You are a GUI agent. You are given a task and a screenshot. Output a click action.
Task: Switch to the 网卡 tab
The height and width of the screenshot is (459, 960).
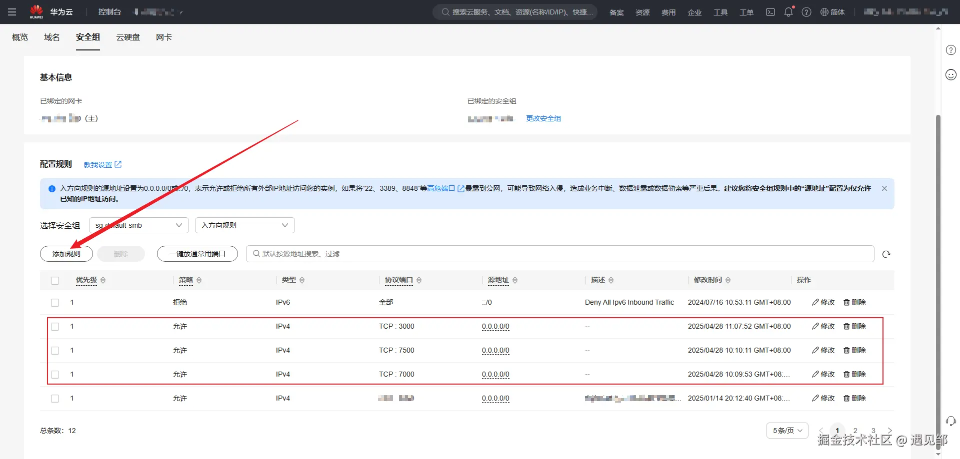click(164, 37)
